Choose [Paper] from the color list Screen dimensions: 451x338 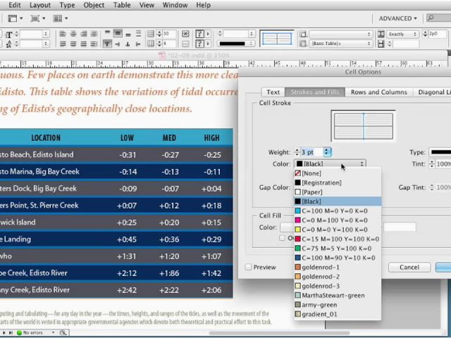pos(338,192)
